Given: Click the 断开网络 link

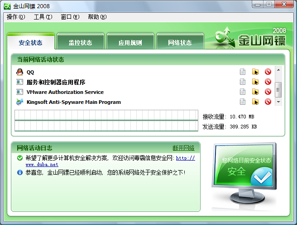Looking at the screenshot, I should click(x=183, y=148).
